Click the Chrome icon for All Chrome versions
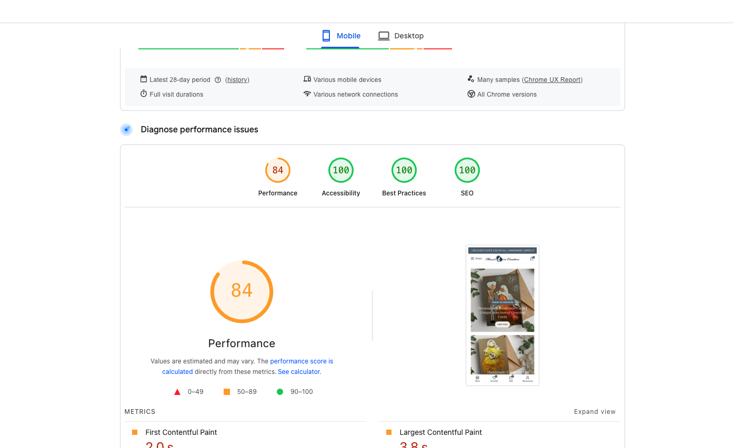 coord(471,94)
